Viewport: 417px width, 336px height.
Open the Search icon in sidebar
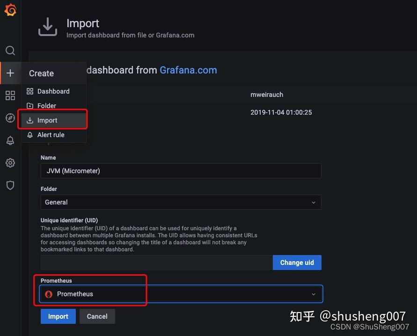10,51
